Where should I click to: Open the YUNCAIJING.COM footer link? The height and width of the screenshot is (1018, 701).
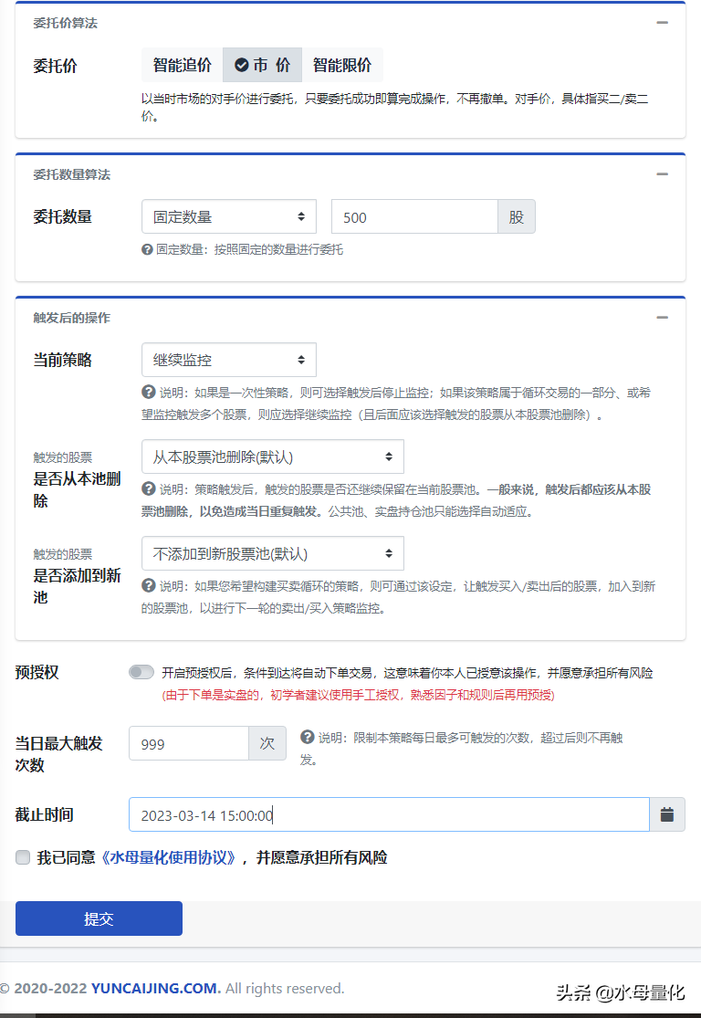pos(156,988)
